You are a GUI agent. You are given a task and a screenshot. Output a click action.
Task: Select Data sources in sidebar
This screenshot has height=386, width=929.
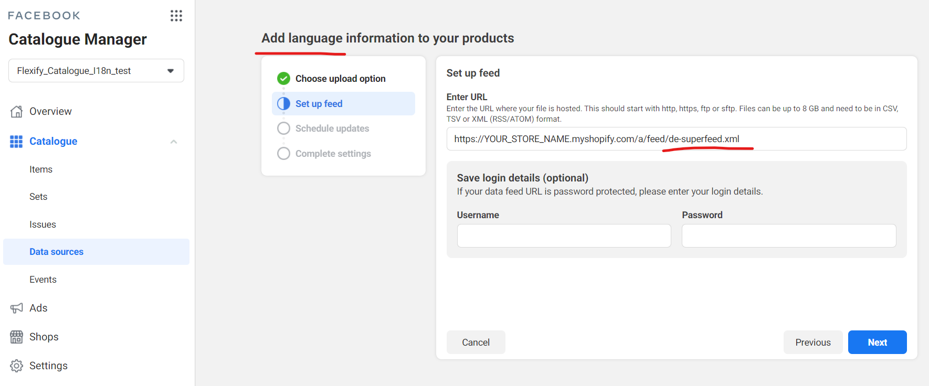pyautogui.click(x=96, y=252)
